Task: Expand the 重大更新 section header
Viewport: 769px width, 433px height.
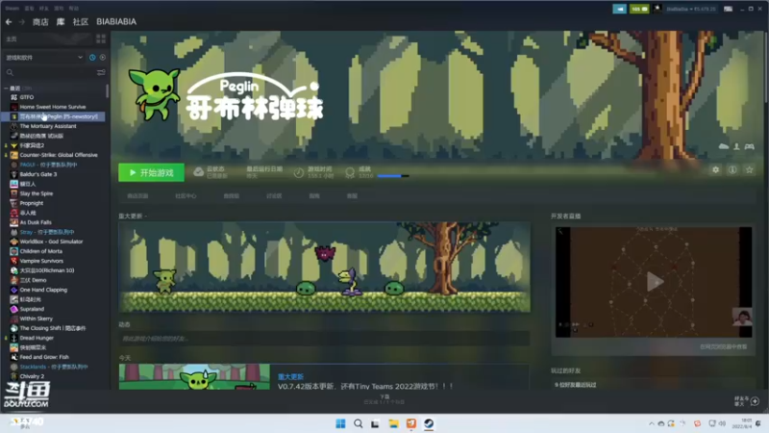Action: pos(133,216)
